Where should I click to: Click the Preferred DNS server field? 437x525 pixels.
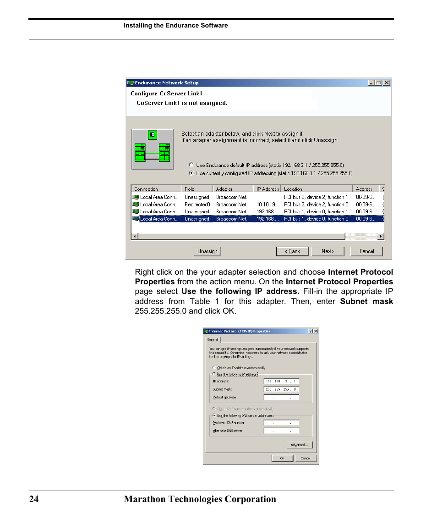point(281,423)
